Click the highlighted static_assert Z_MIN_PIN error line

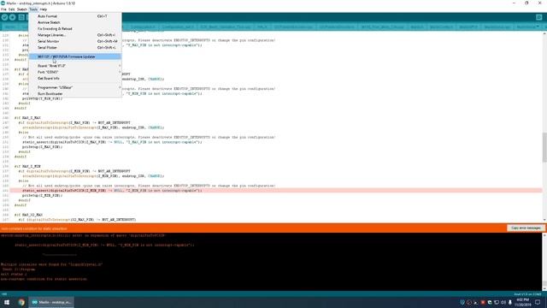pyautogui.click(x=275, y=191)
